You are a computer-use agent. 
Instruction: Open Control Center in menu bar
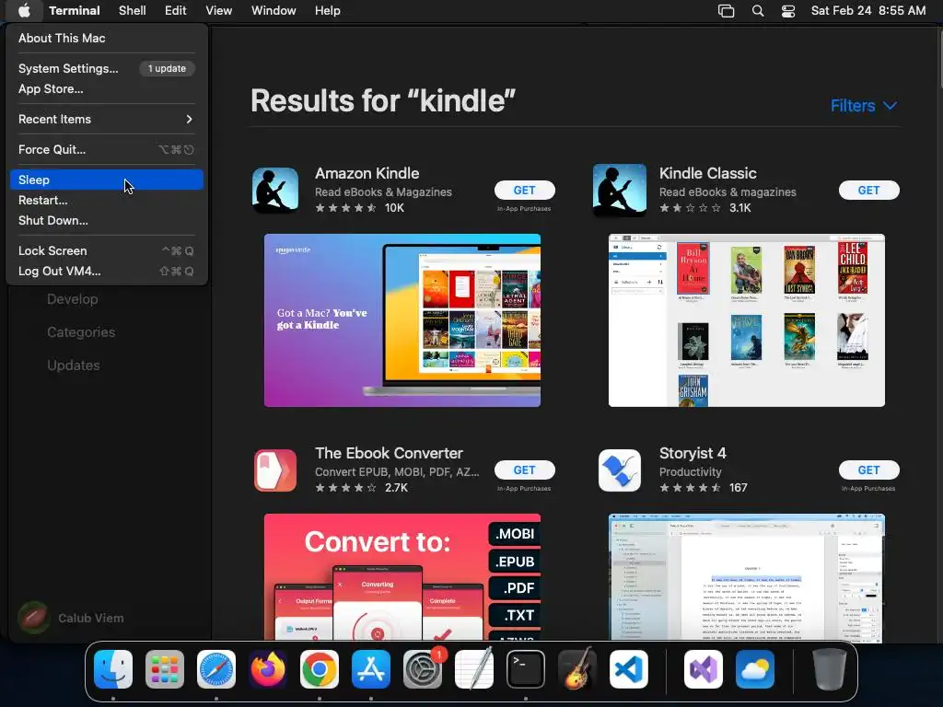coord(788,11)
